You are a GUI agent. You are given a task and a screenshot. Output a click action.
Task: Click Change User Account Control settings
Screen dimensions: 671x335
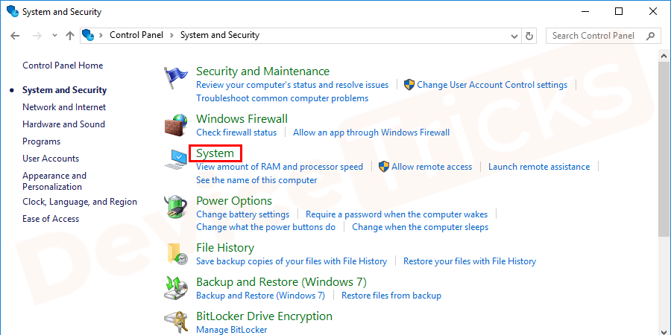point(491,85)
